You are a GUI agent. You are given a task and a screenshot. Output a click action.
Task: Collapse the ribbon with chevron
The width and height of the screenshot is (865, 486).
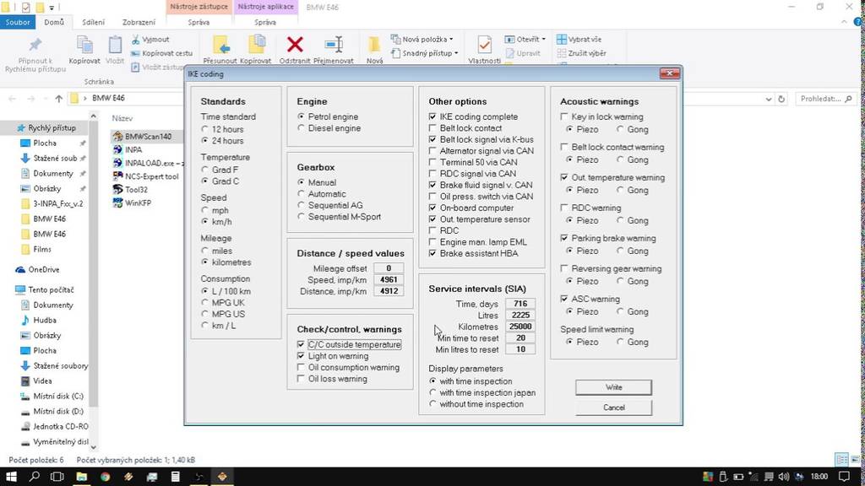[x=844, y=22]
